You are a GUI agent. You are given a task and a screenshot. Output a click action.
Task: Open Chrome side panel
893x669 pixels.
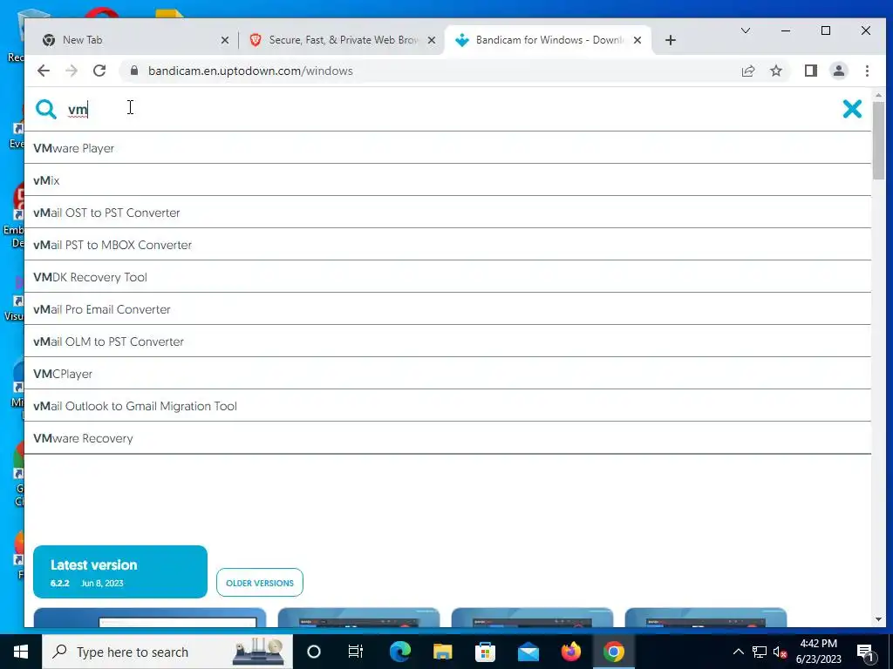(810, 71)
